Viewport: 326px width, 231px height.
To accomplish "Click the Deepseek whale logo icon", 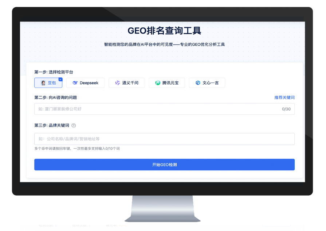I will pyautogui.click(x=75, y=83).
